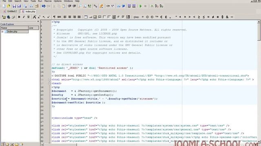Open the Macros menu
This screenshot has width=261, height=146.
(48, 1)
